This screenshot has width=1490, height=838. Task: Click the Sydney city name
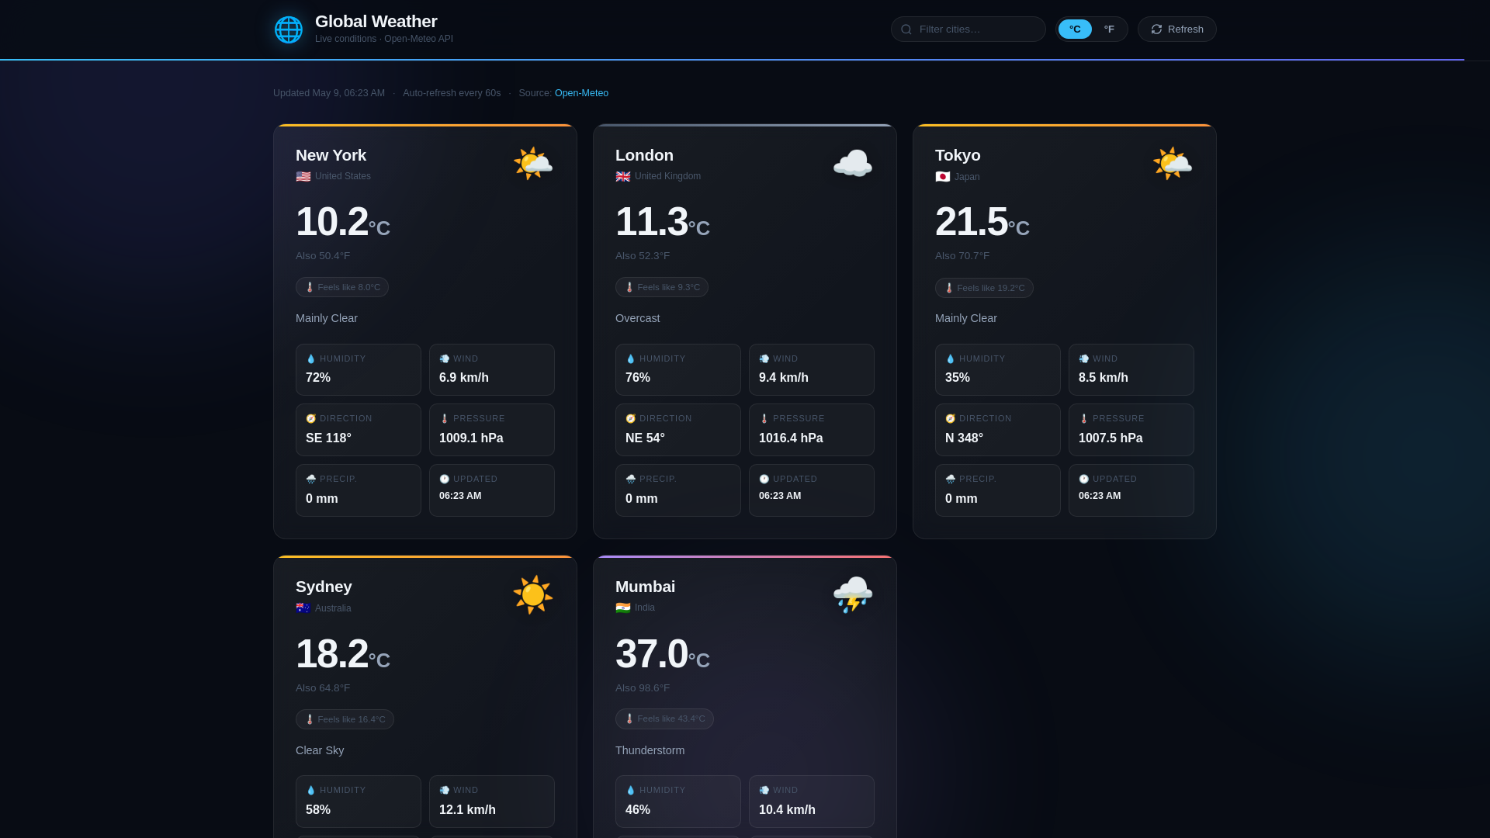coord(324,587)
